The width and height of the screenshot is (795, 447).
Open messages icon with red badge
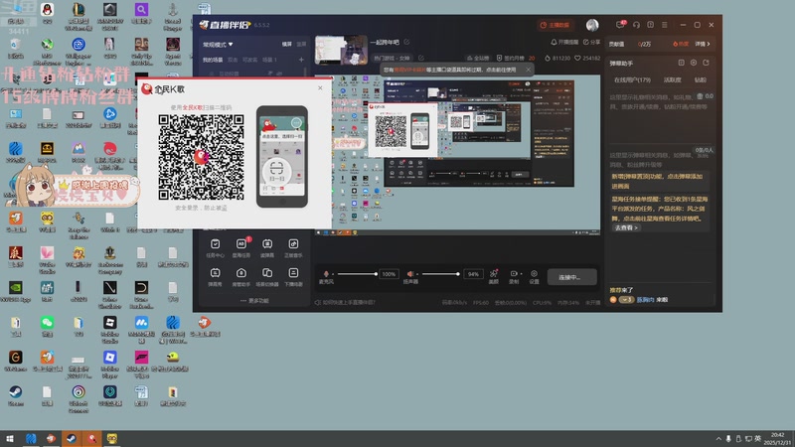tap(620, 24)
